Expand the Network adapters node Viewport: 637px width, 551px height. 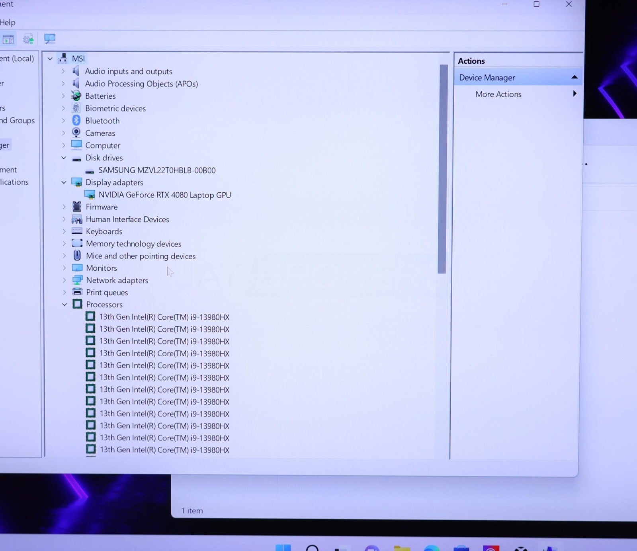pos(64,280)
